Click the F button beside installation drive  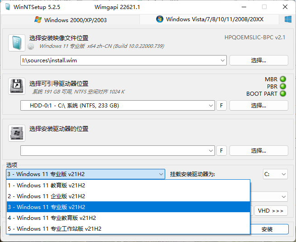(221, 151)
